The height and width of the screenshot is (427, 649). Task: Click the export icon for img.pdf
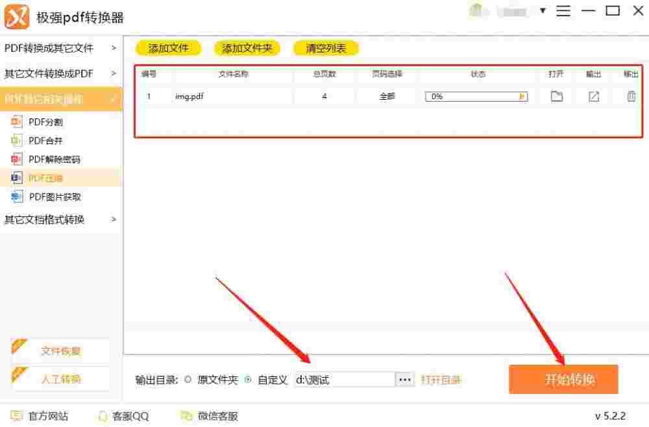coord(593,95)
